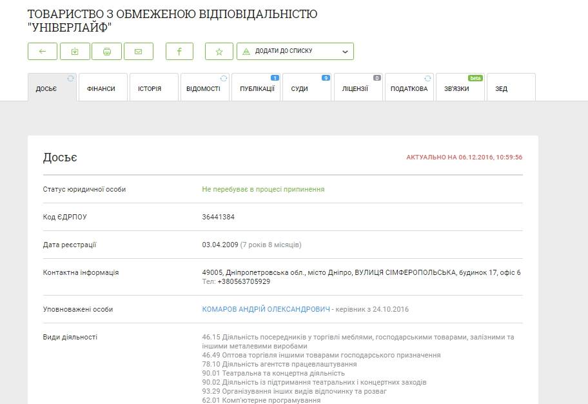Share via the Facebook icon button
588x404 pixels.
179,52
